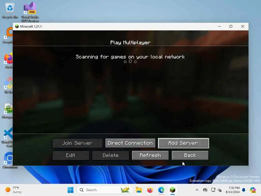The width and height of the screenshot is (261, 196).
Task: Close the Minecraft 1.21.1 window
Action: tap(243, 26)
